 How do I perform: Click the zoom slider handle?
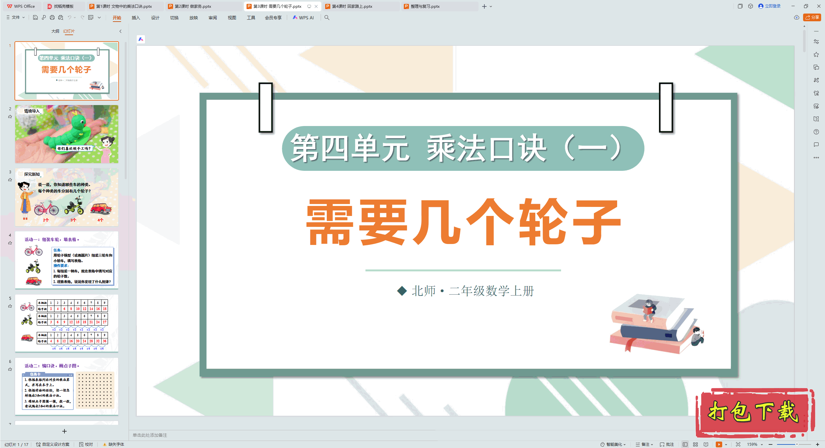click(x=797, y=444)
